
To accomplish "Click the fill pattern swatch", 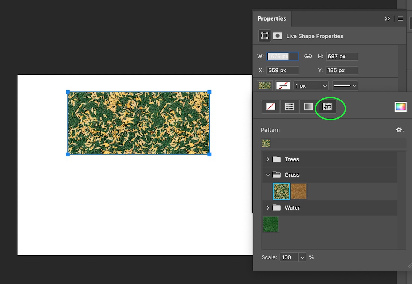I will click(x=264, y=86).
